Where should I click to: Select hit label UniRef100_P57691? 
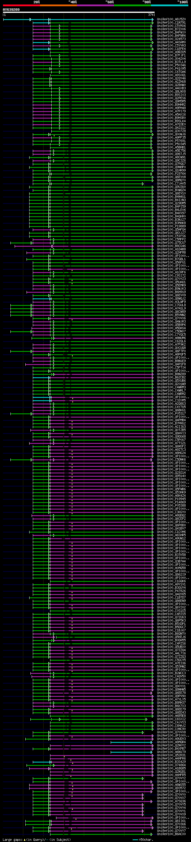pos(171,141)
